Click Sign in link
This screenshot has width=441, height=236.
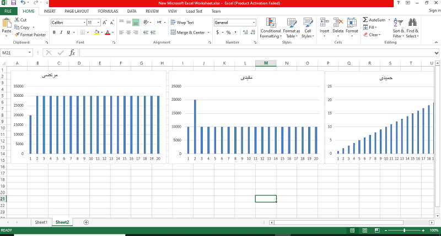(435, 10)
